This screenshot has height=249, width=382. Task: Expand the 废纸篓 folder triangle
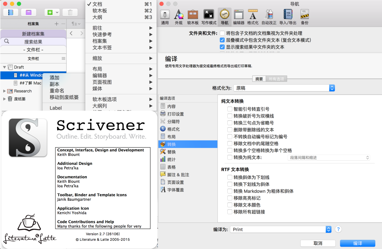pos(4,99)
